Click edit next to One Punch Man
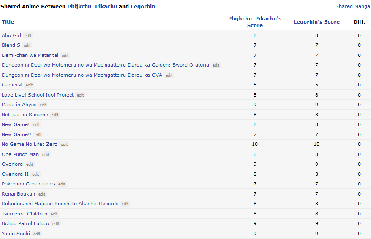371x239 pixels. (46, 155)
